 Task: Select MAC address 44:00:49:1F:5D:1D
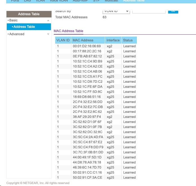click(87, 157)
